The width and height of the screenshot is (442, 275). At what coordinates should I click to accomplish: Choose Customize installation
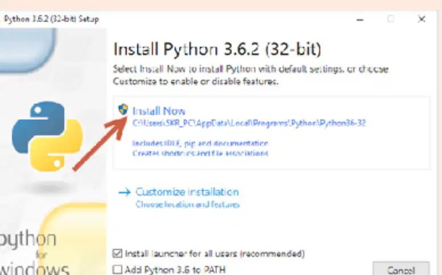point(187,192)
